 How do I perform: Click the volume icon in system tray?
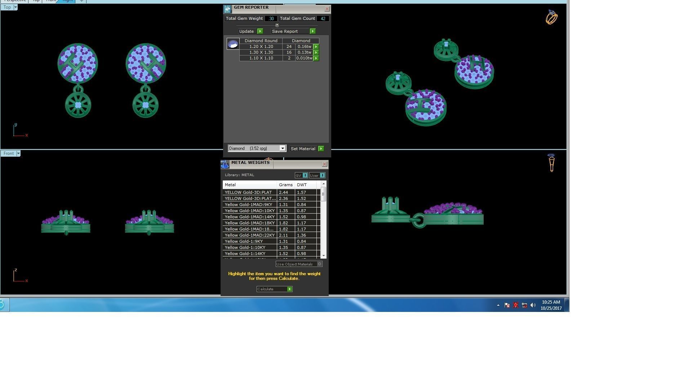point(533,305)
